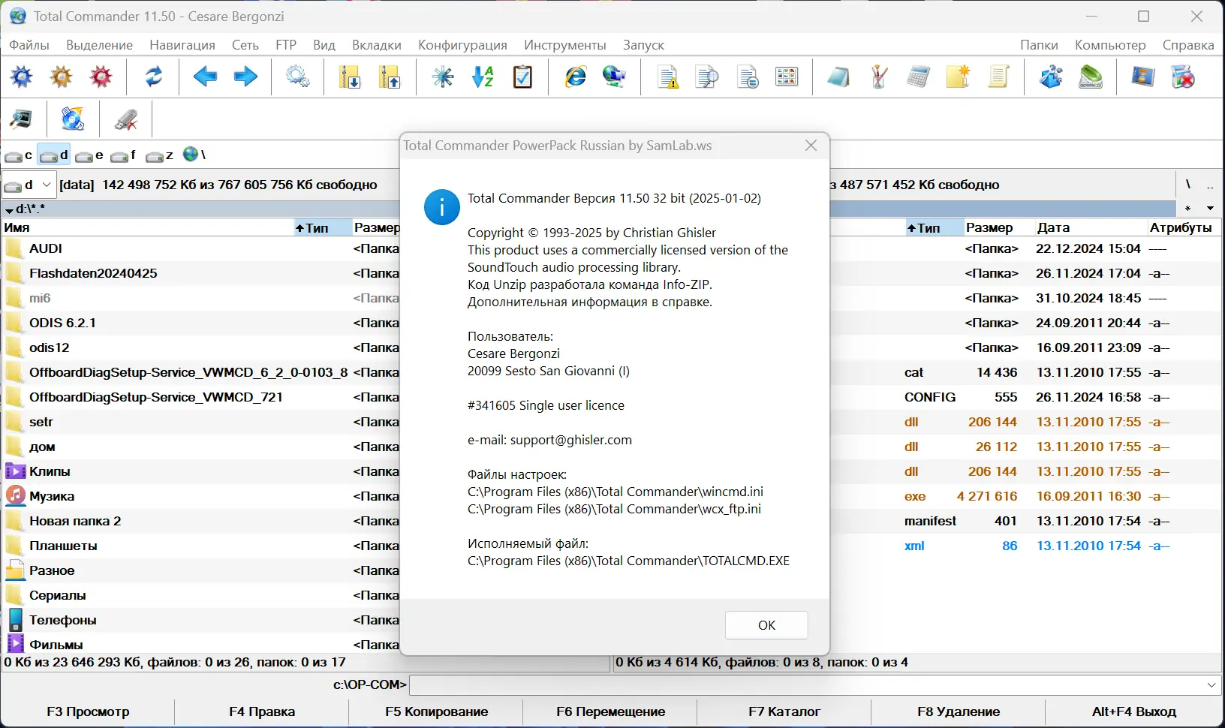Launch the paint brushes cup icon
The width and height of the screenshot is (1225, 728).
pos(878,77)
